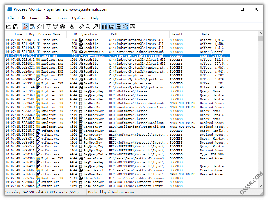268x200 pixels.
Task: Toggle Show Registry Activity
Action: (105, 27)
